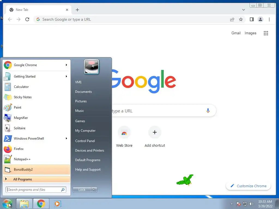Open Paint from Start menu
The width and height of the screenshot is (279, 209).
point(37,107)
